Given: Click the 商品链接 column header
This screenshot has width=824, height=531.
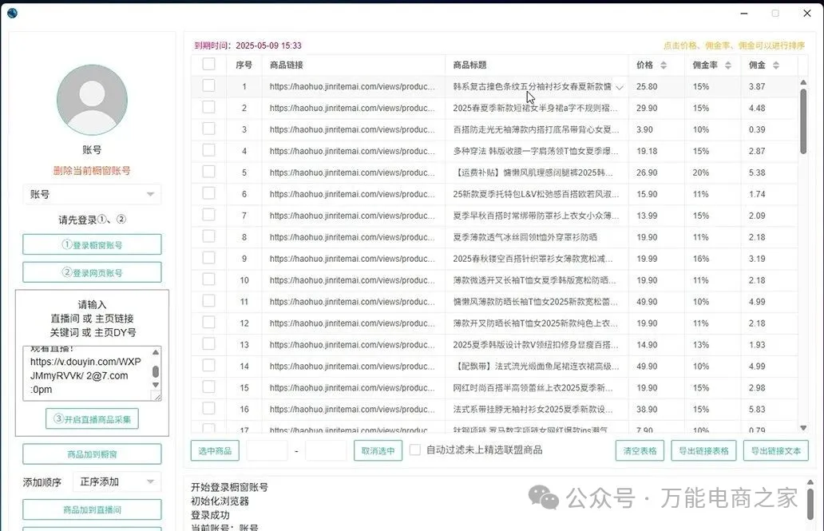Looking at the screenshot, I should [287, 65].
